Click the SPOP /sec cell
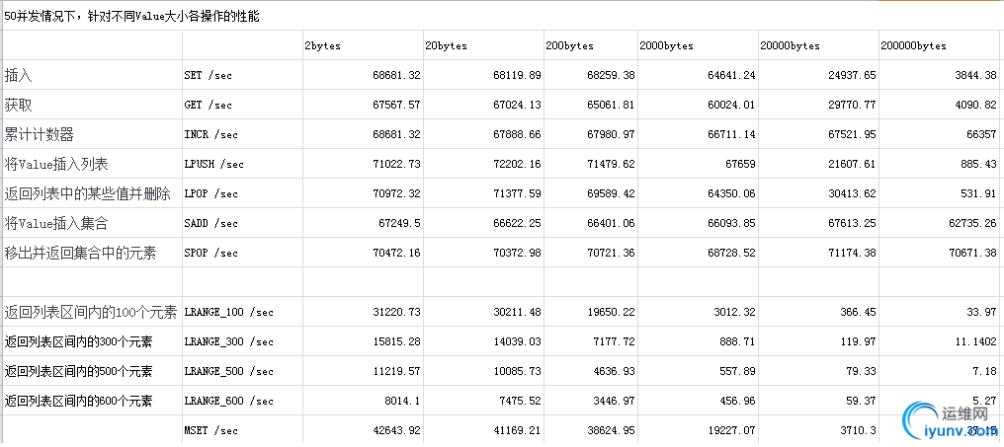1004x447 pixels. [210, 253]
